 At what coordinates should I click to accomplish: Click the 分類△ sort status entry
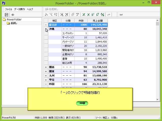tap(114, 118)
